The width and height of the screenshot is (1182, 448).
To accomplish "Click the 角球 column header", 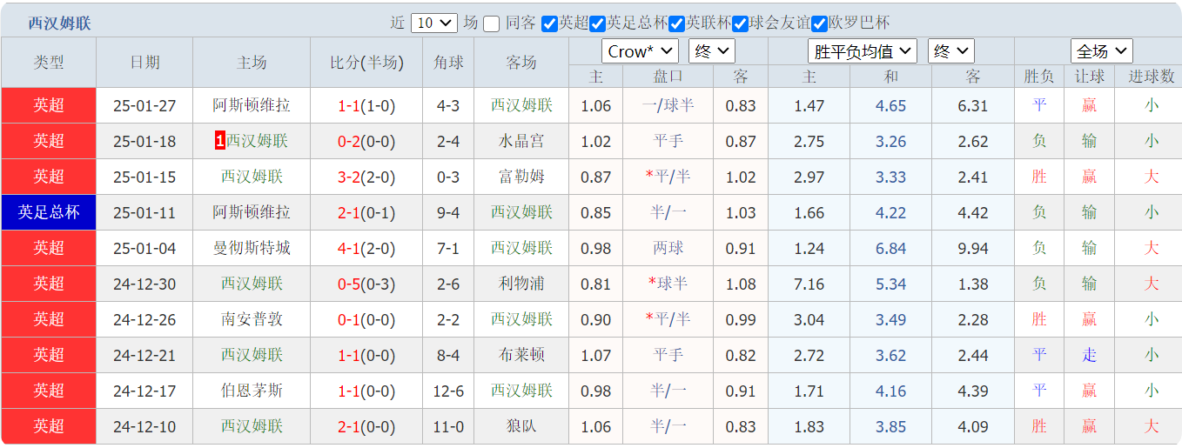I will [448, 63].
